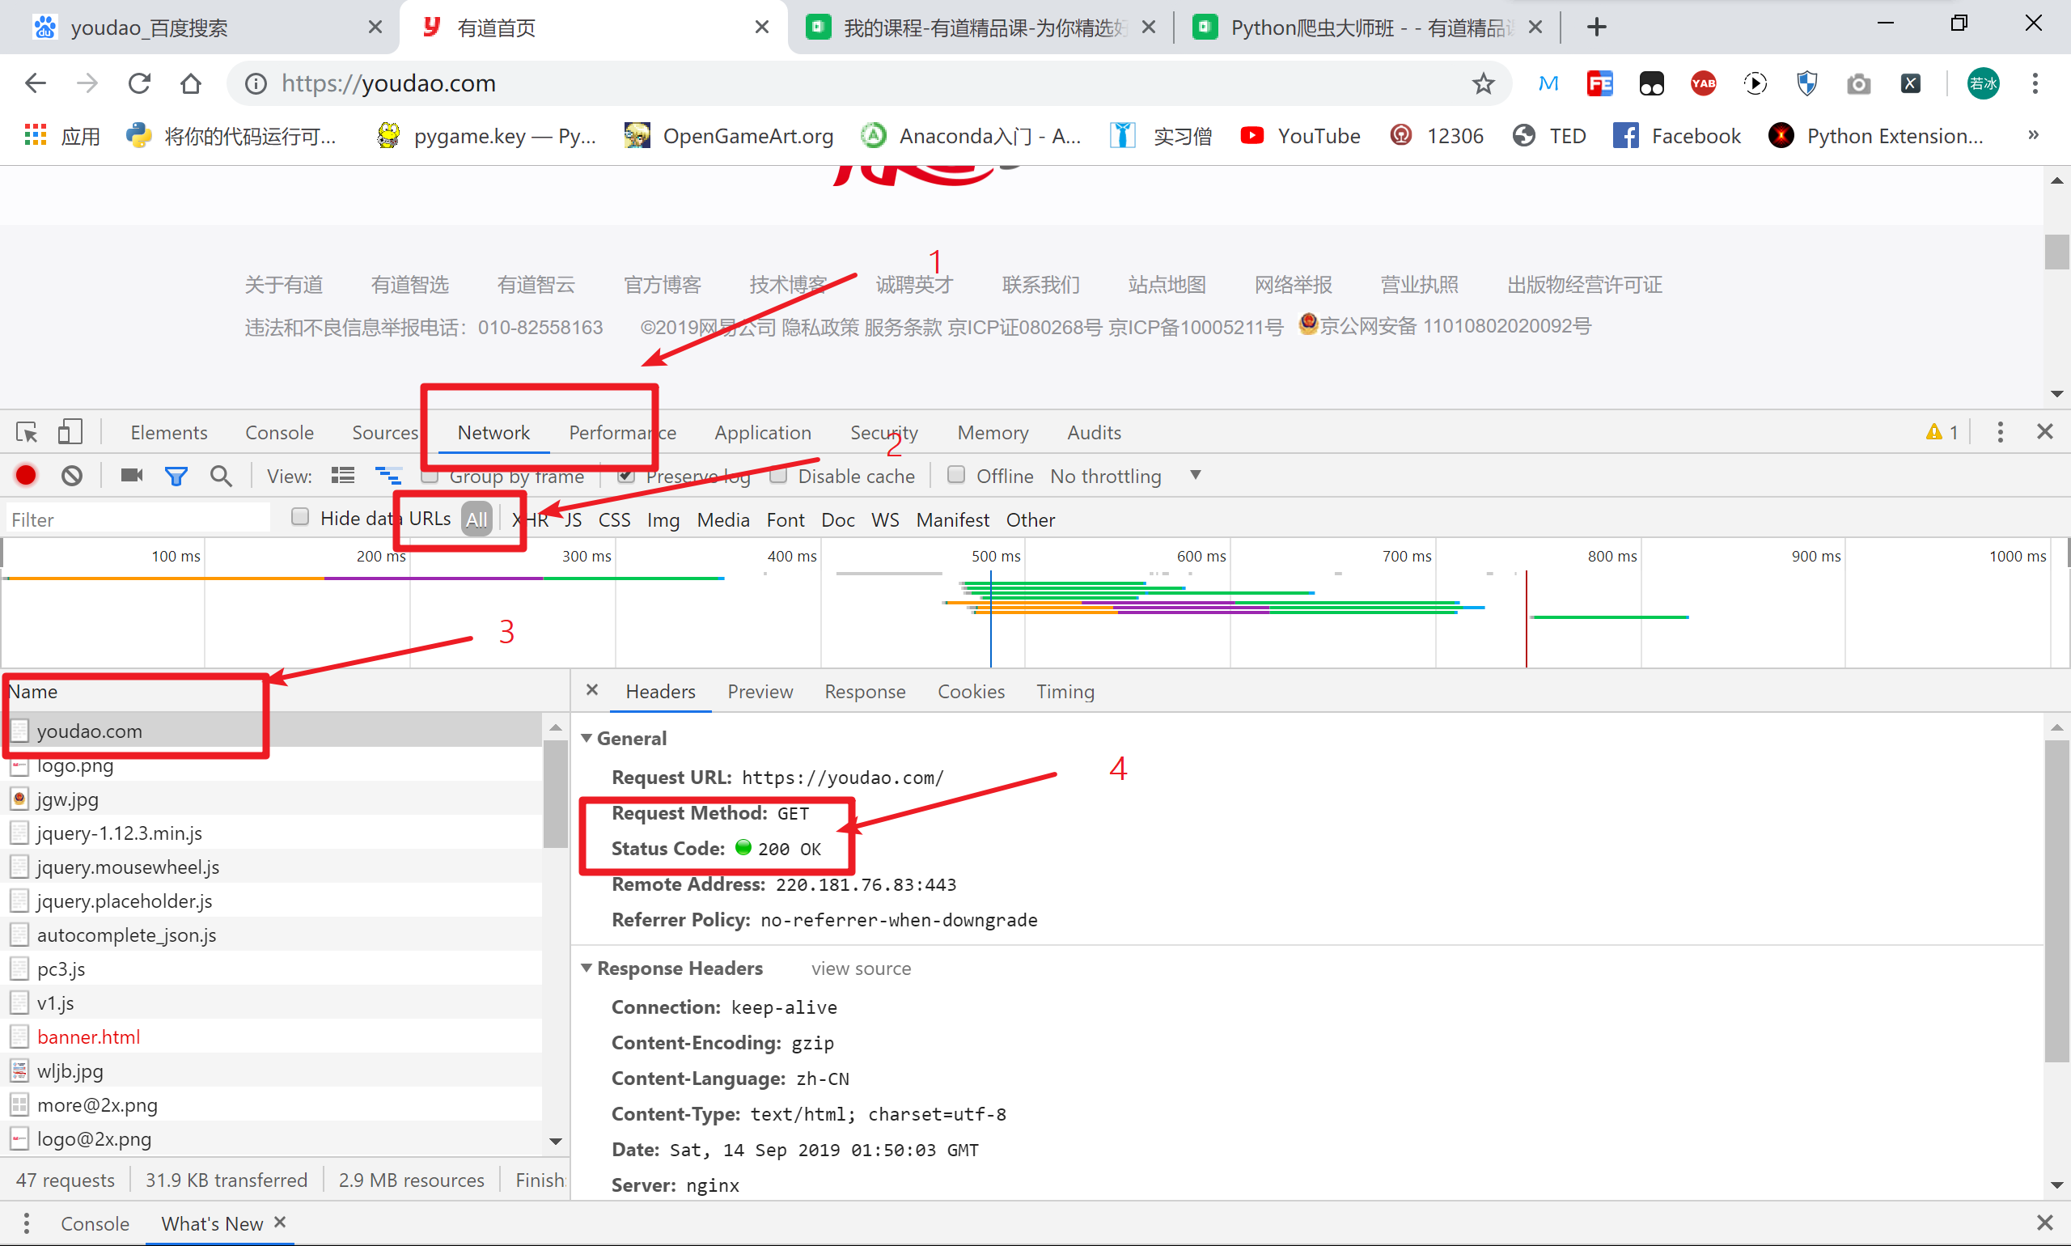Toggle the network filter funnel icon
Screen dimensions: 2071x1246
[176, 477]
